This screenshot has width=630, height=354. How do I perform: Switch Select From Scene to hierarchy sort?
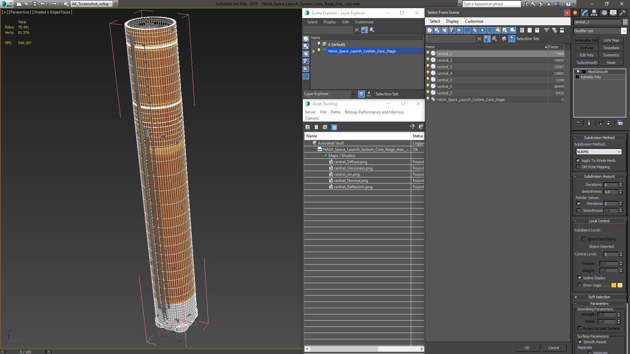click(x=512, y=39)
